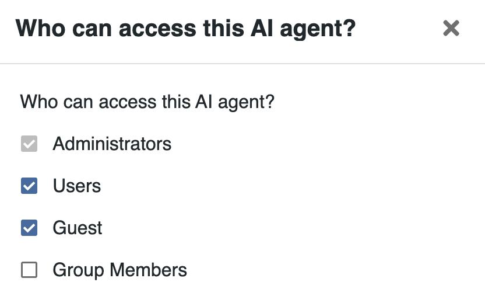Click the bold dialog title heading
The width and height of the screenshot is (485, 306).
[185, 28]
